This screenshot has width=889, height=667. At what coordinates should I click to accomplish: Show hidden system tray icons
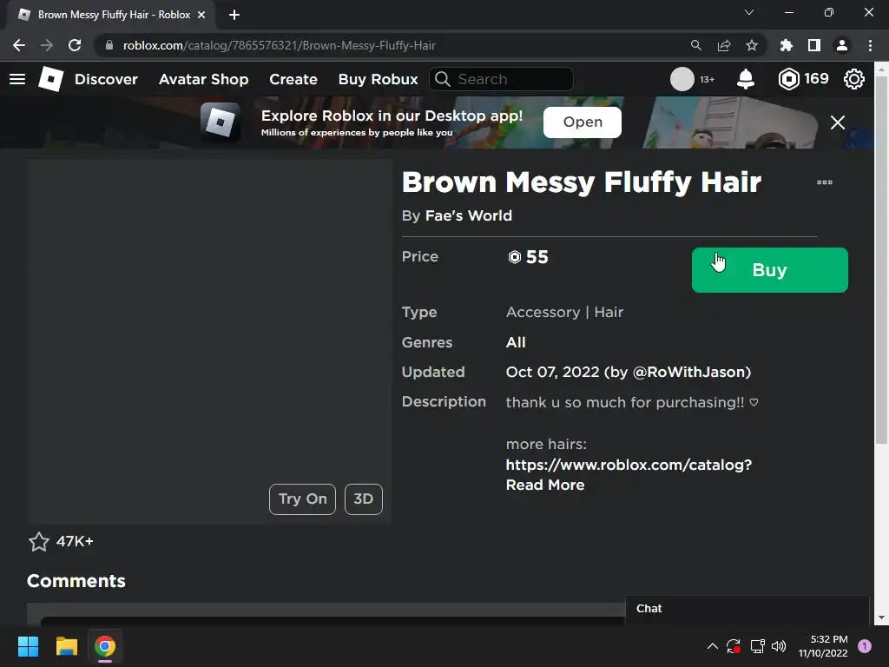click(x=713, y=646)
